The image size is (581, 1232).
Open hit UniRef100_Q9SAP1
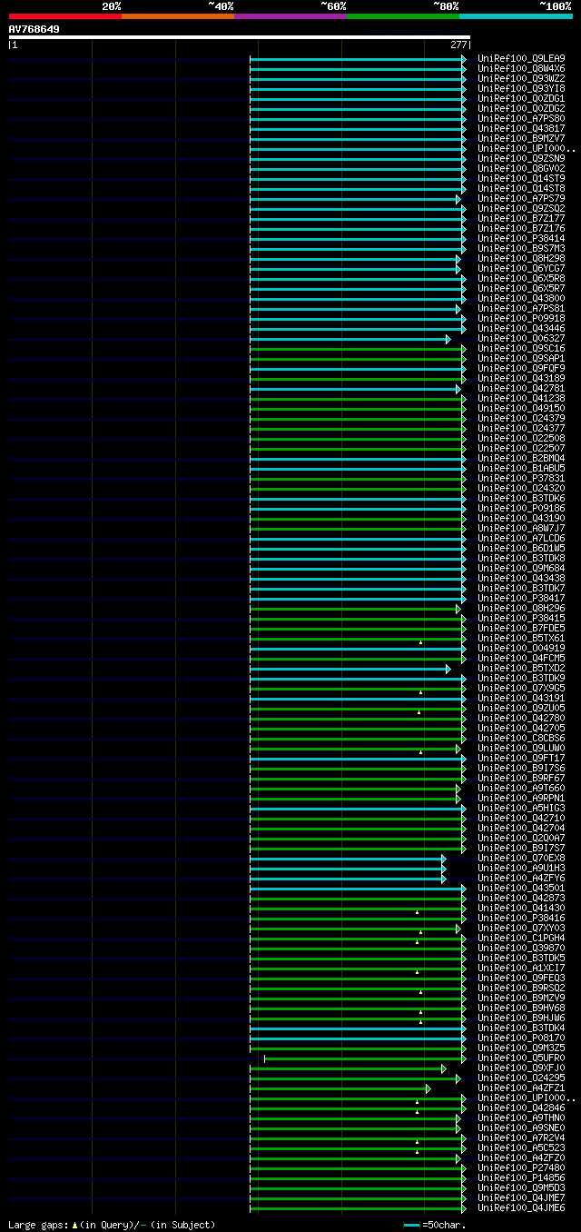(x=521, y=359)
